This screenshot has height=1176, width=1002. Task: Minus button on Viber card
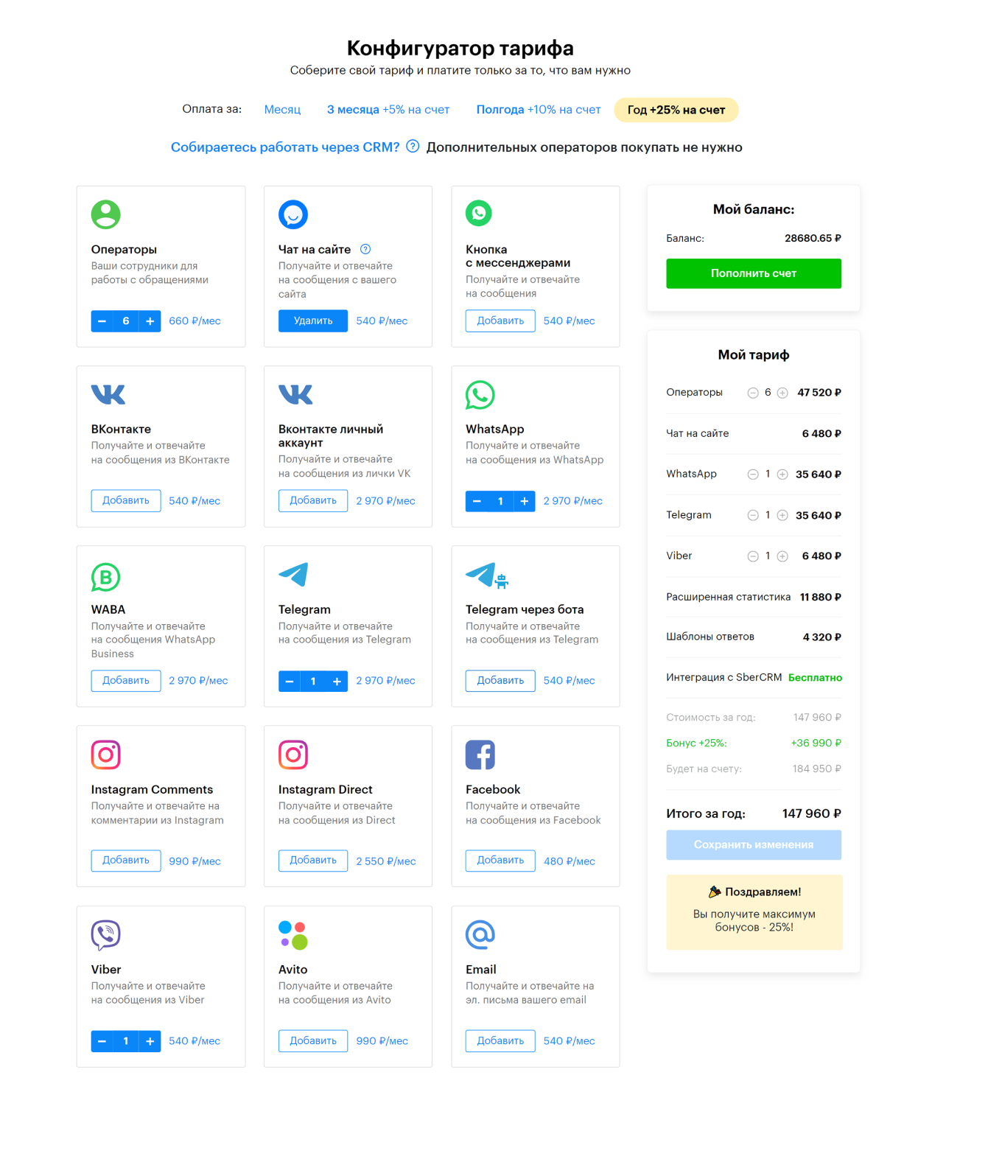pyautogui.click(x=102, y=1041)
